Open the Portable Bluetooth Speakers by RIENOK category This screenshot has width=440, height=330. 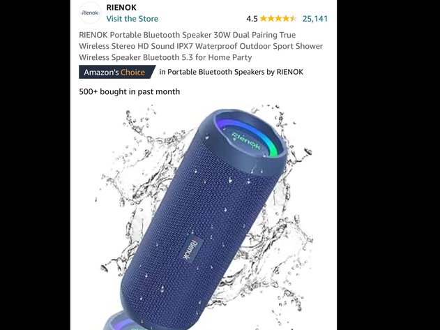(232, 72)
